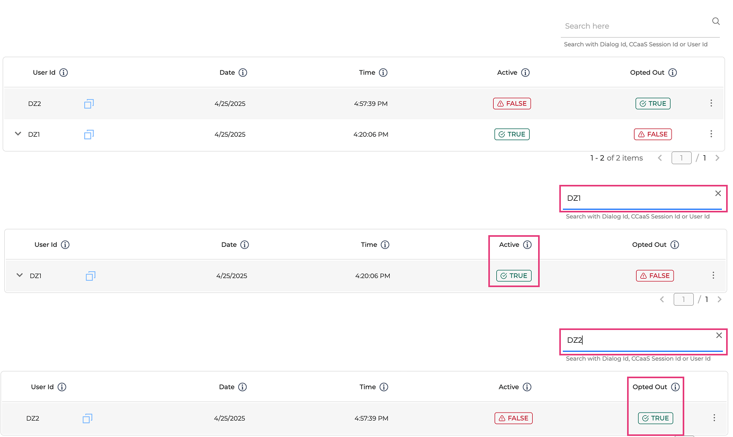The image size is (733, 437).
Task: Open three-dot menu for DZ2 in unfiltered table
Action: [711, 103]
